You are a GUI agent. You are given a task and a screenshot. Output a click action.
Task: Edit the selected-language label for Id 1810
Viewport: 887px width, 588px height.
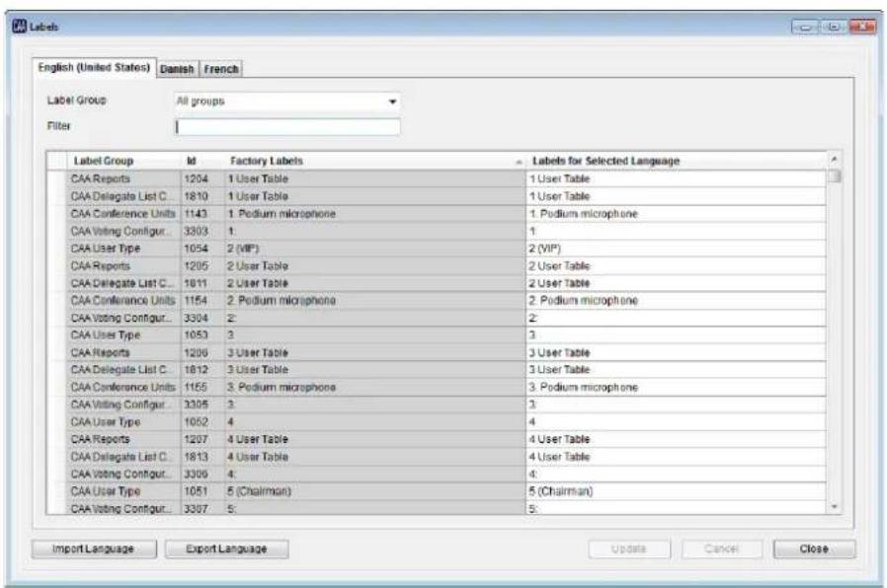point(676,196)
